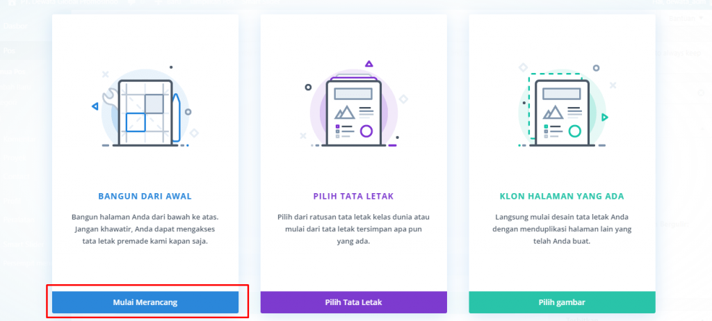Click the wrench icon beside the blueprint
The image size is (712, 321).
110,101
